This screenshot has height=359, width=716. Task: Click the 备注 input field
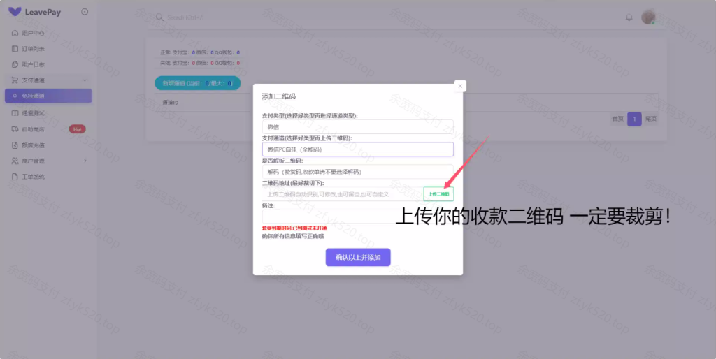[357, 217]
